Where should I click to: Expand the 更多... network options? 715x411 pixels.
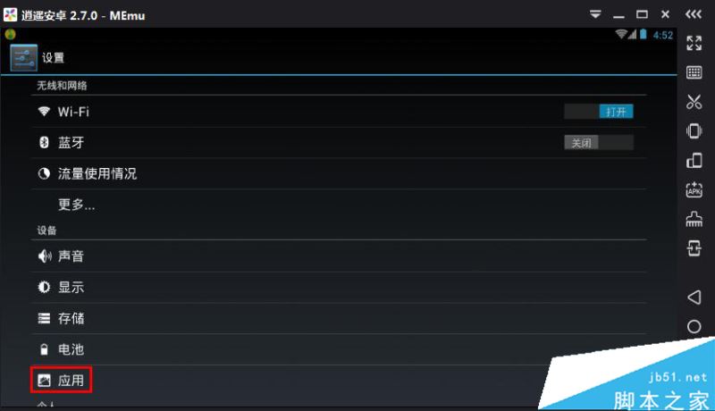tap(339, 205)
